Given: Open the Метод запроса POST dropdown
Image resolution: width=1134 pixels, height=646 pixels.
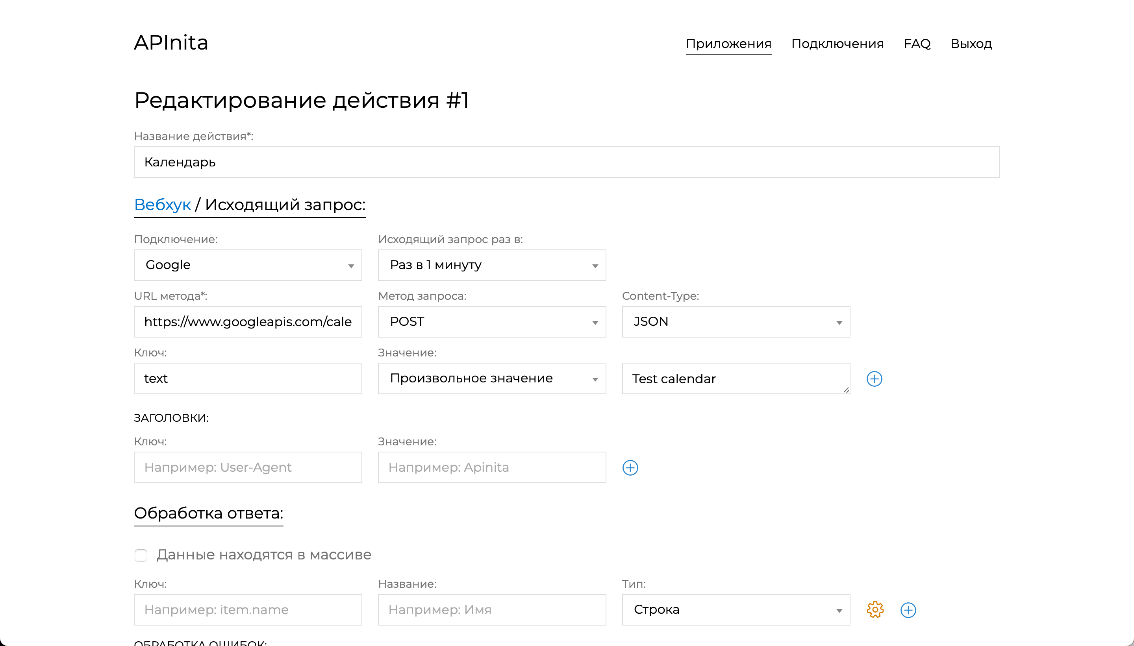Looking at the screenshot, I should (x=491, y=322).
